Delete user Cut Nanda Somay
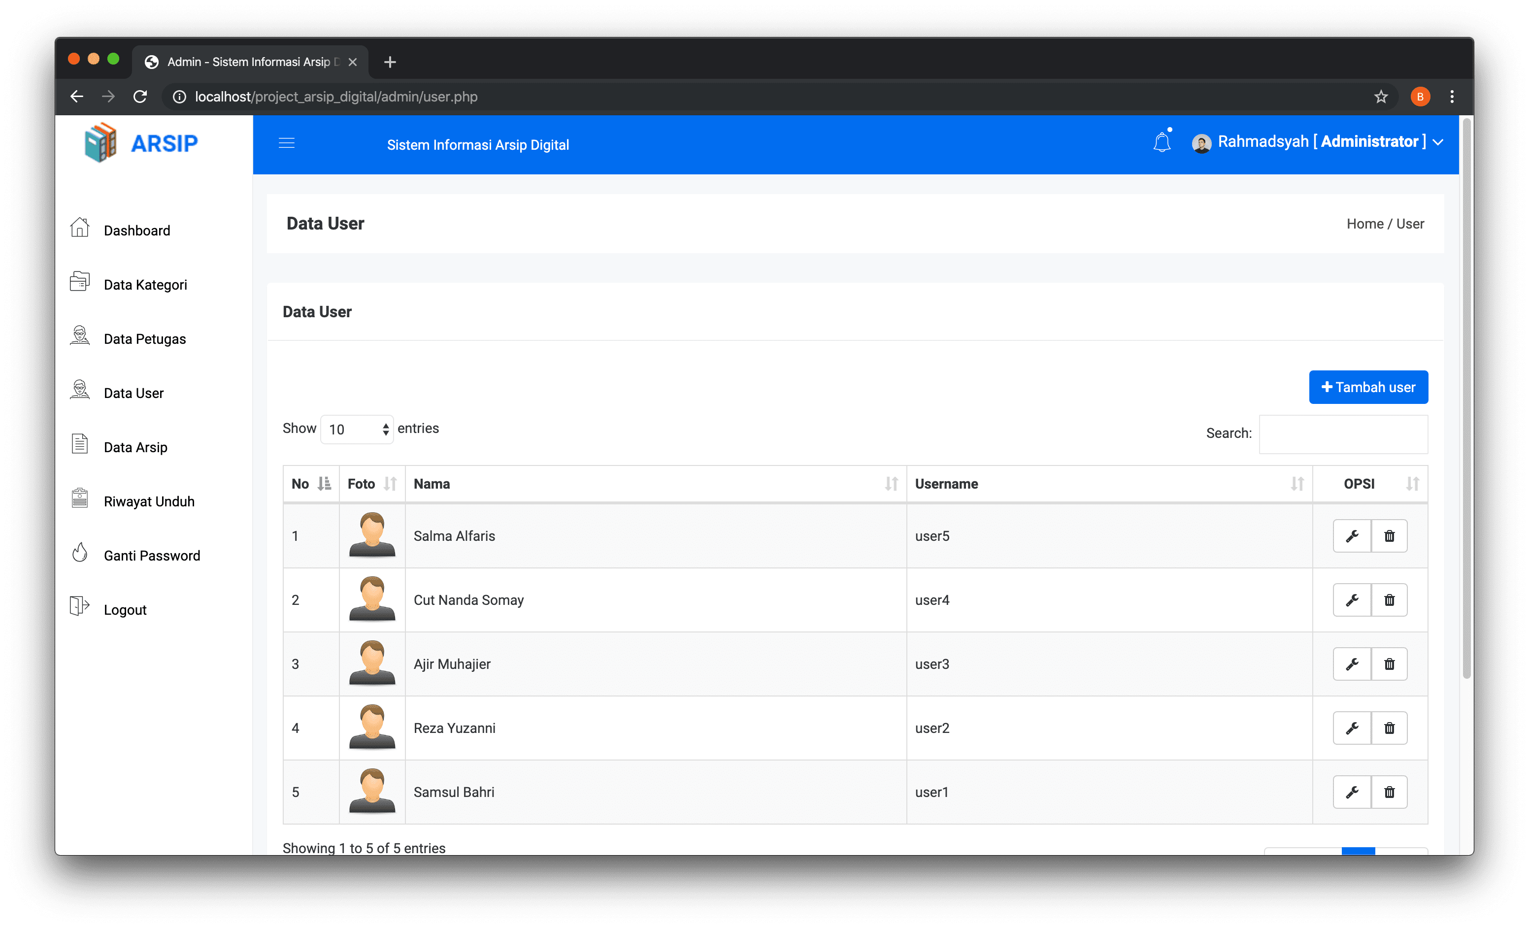 pyautogui.click(x=1389, y=600)
